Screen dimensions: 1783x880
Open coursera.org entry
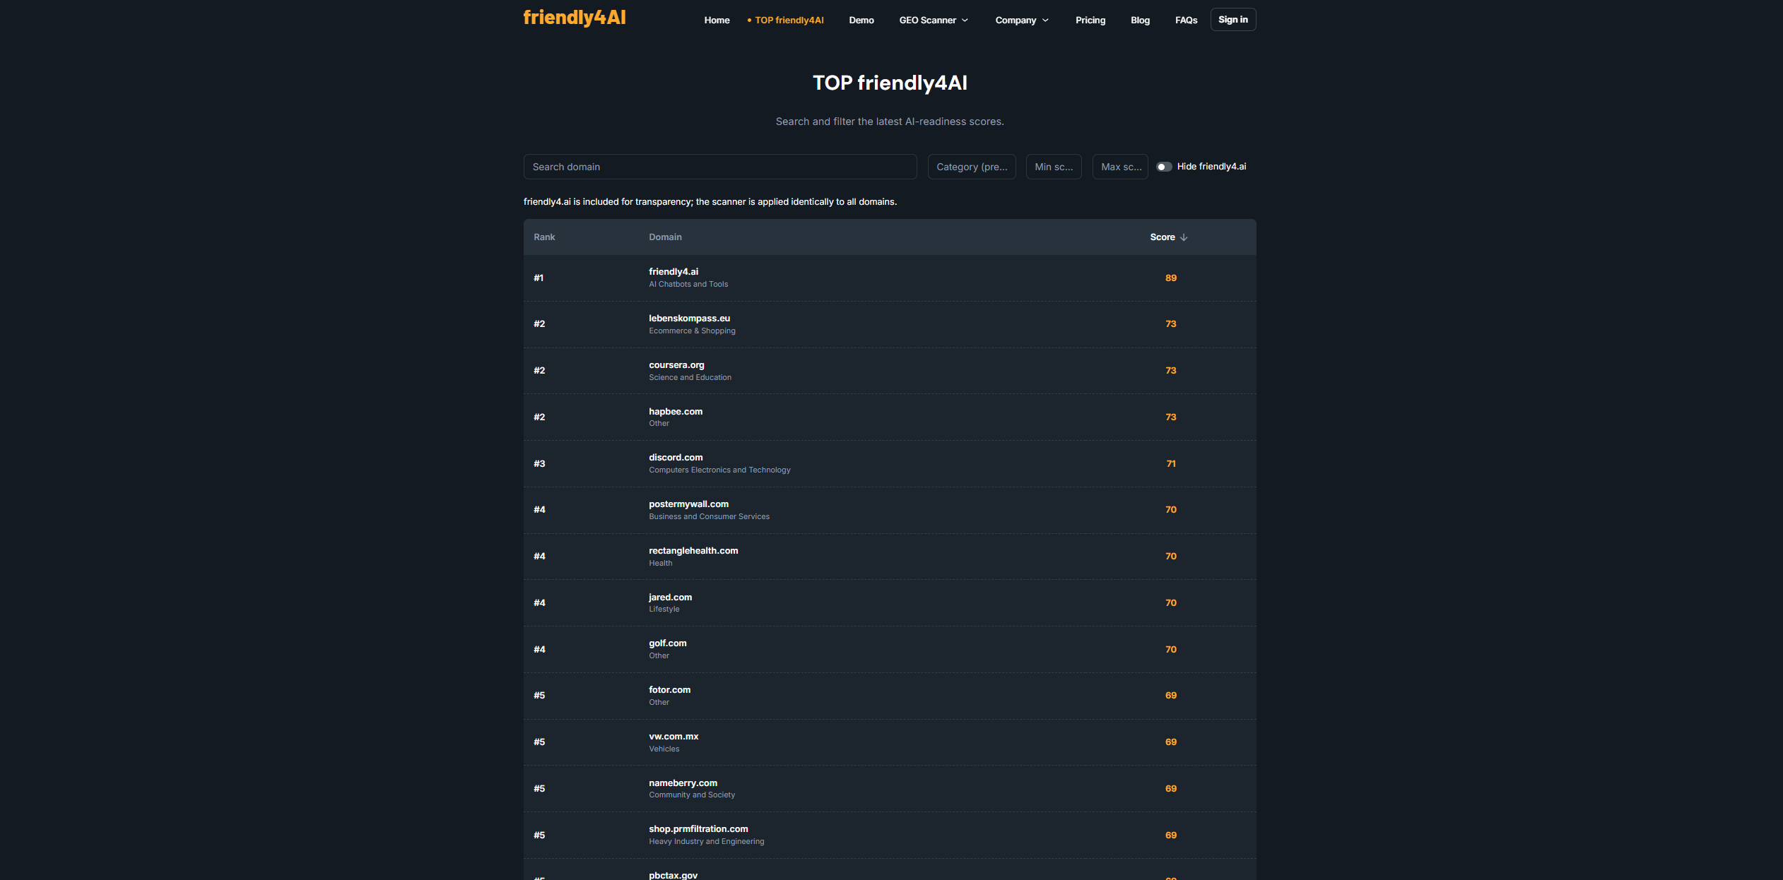coord(676,365)
